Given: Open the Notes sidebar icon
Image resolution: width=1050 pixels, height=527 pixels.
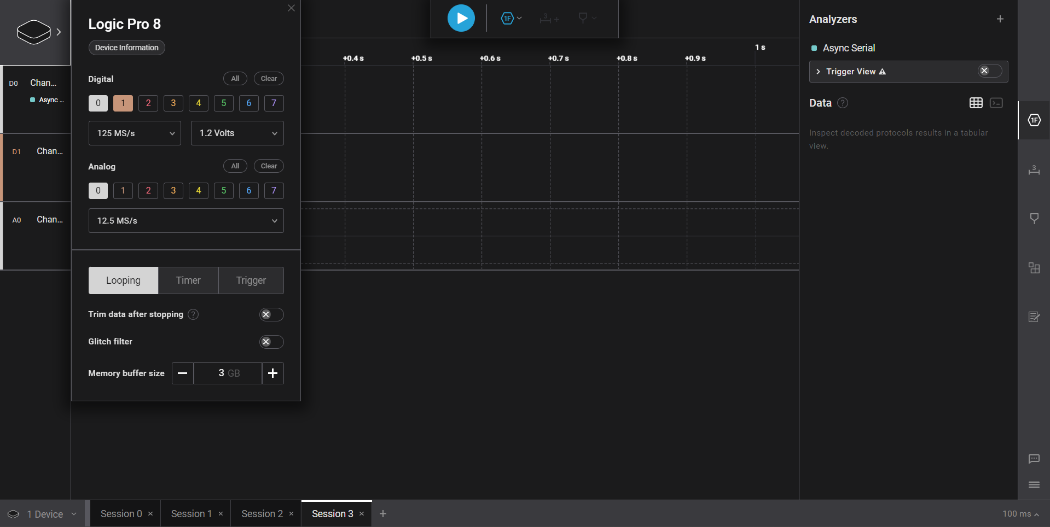Looking at the screenshot, I should [1034, 317].
